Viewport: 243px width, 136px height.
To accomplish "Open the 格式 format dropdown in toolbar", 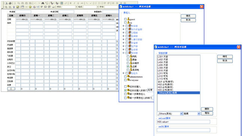I will [98, 7].
